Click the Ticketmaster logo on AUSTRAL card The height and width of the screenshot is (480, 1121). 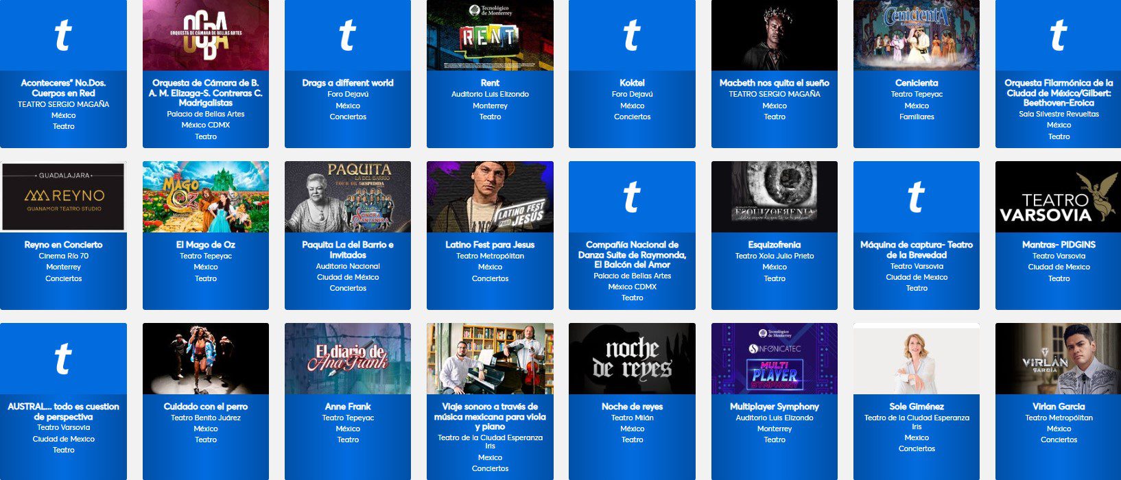63,359
